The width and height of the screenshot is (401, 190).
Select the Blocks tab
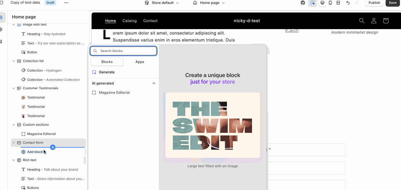[107, 62]
